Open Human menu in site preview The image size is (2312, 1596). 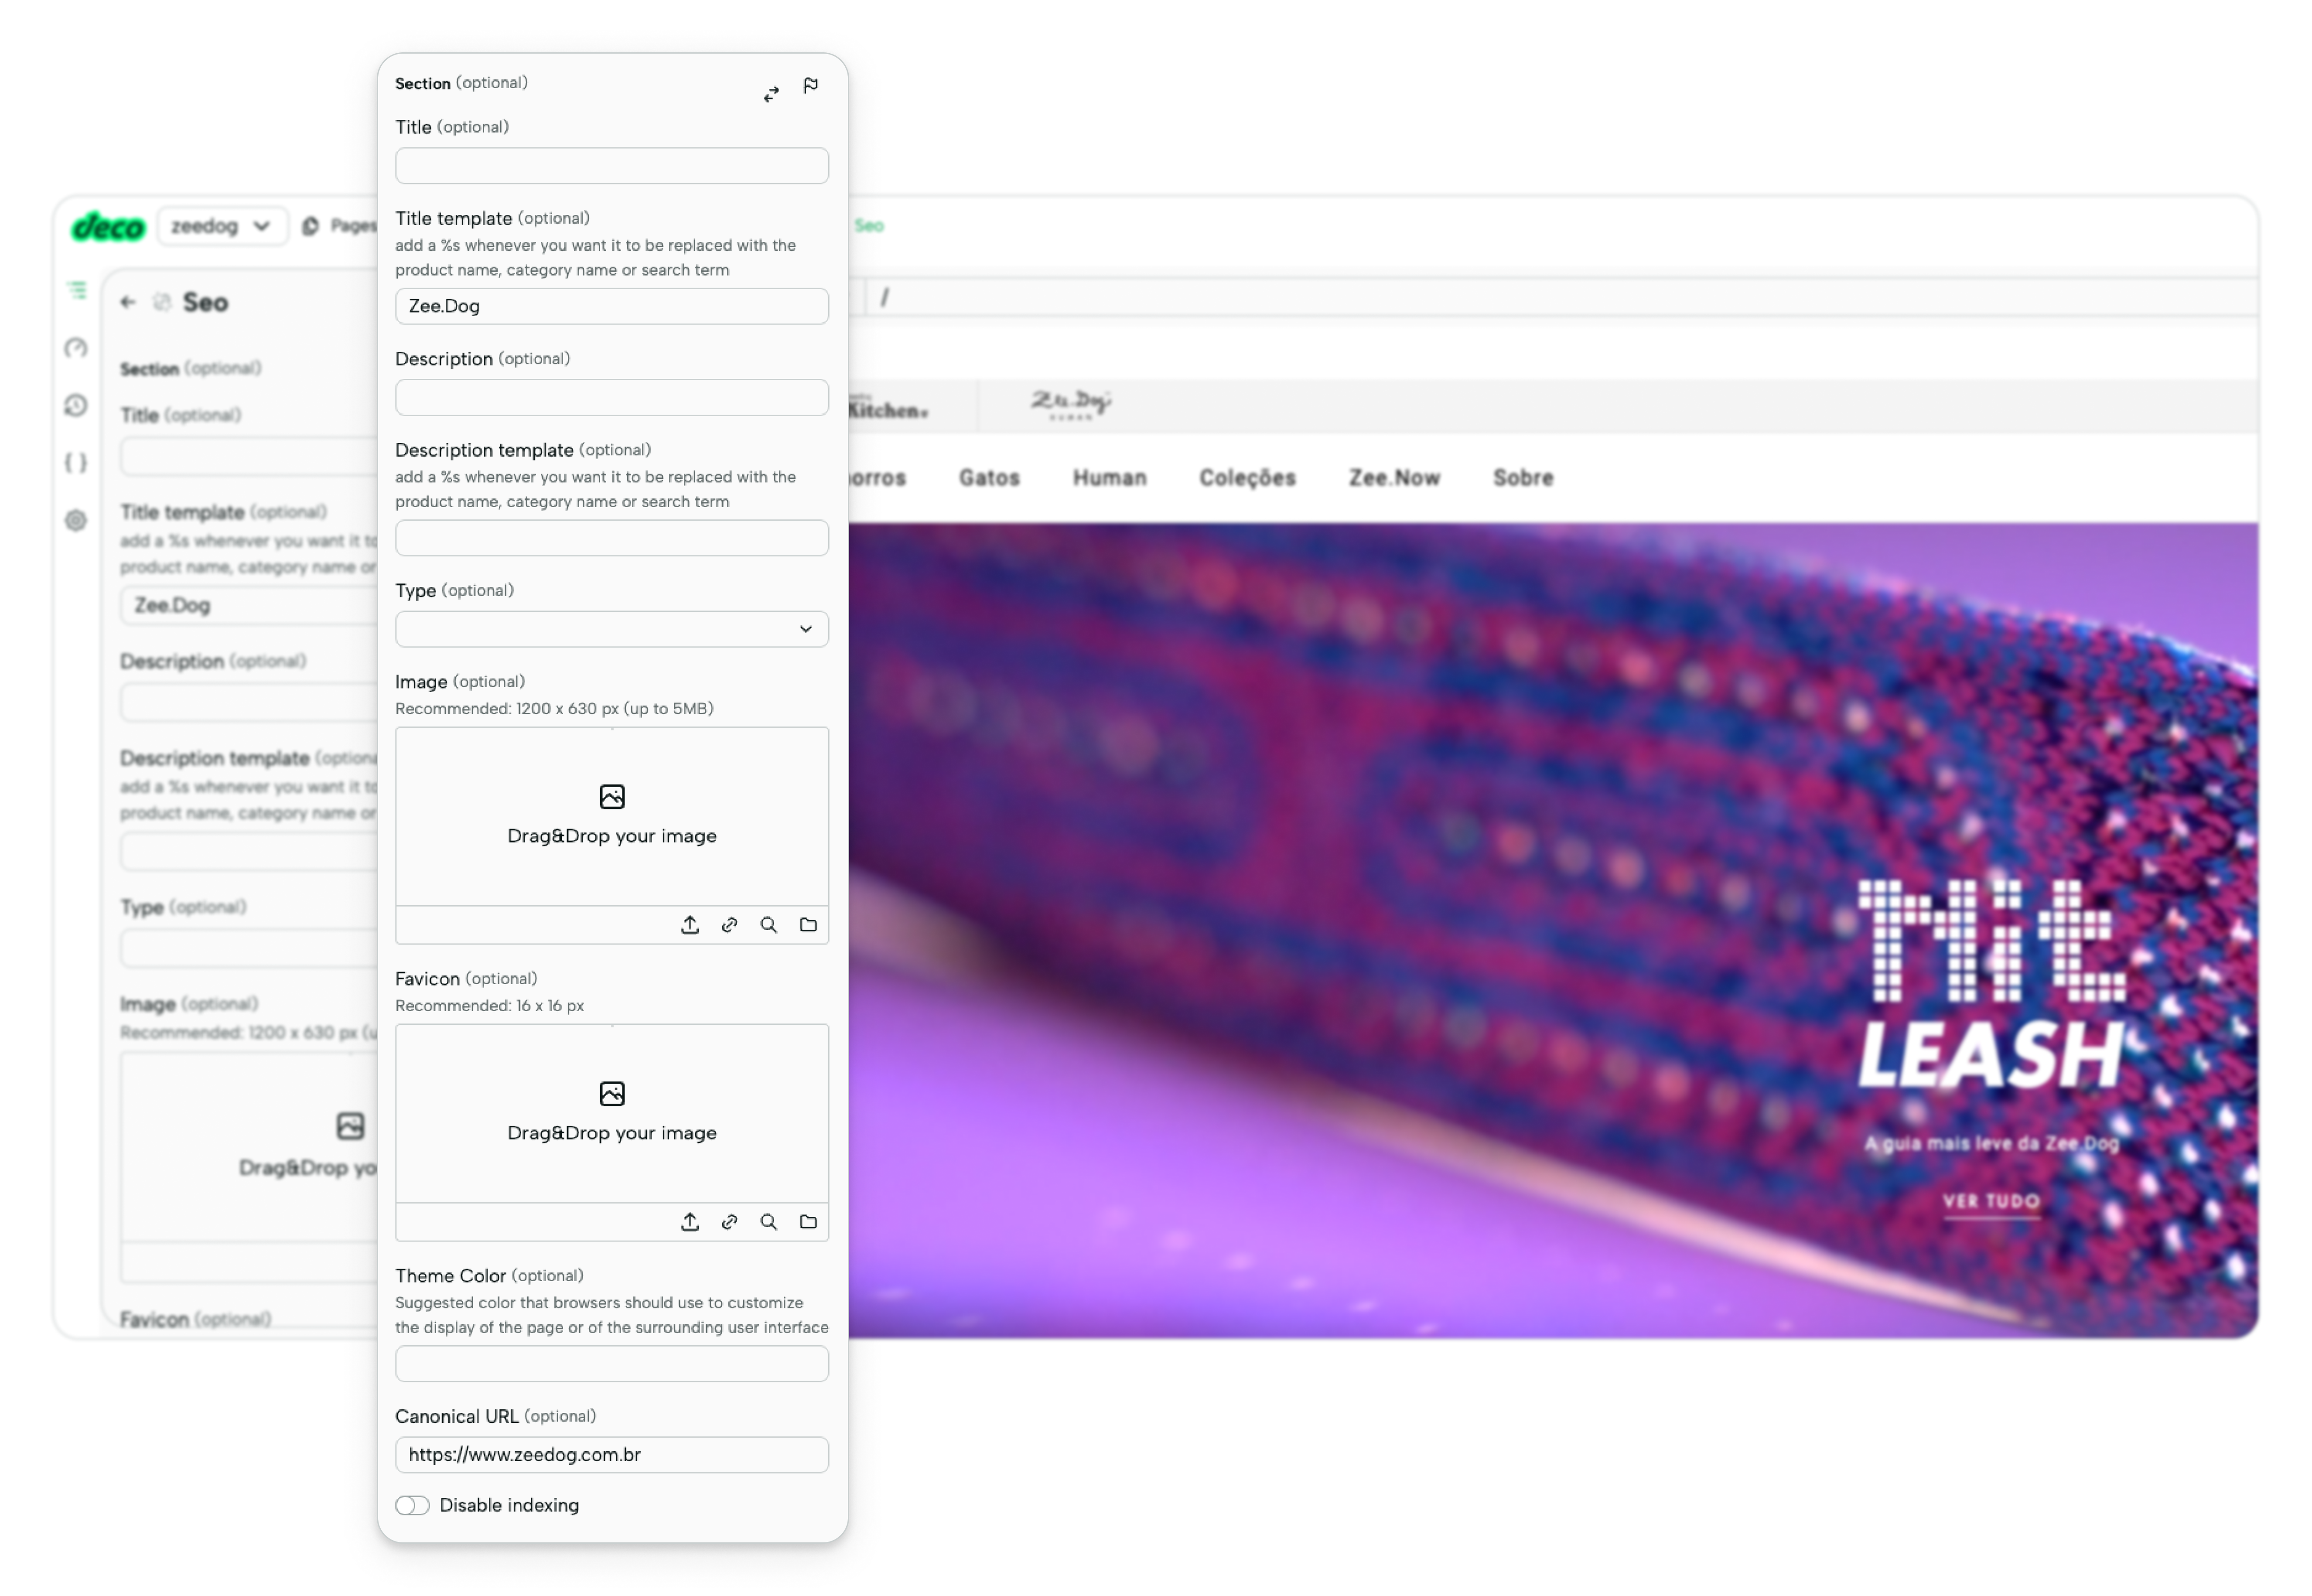(1110, 478)
